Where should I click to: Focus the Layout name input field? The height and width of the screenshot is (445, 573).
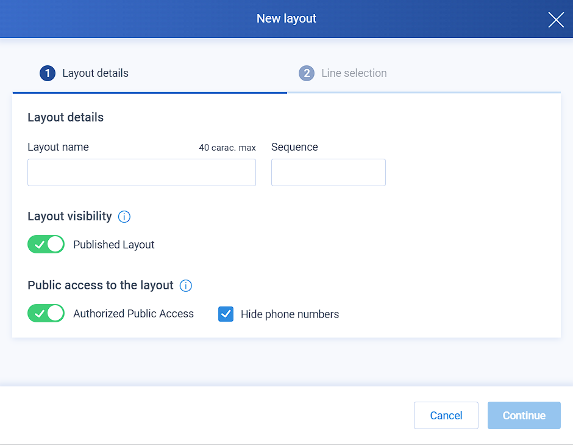[142, 172]
